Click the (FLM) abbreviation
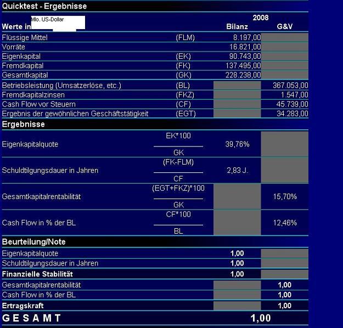Screen dimensions: 343x328 point(185,37)
